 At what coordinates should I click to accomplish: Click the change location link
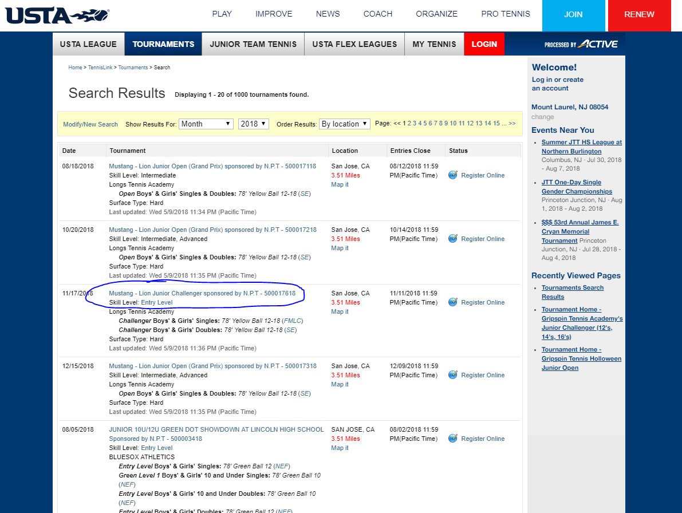[542, 116]
